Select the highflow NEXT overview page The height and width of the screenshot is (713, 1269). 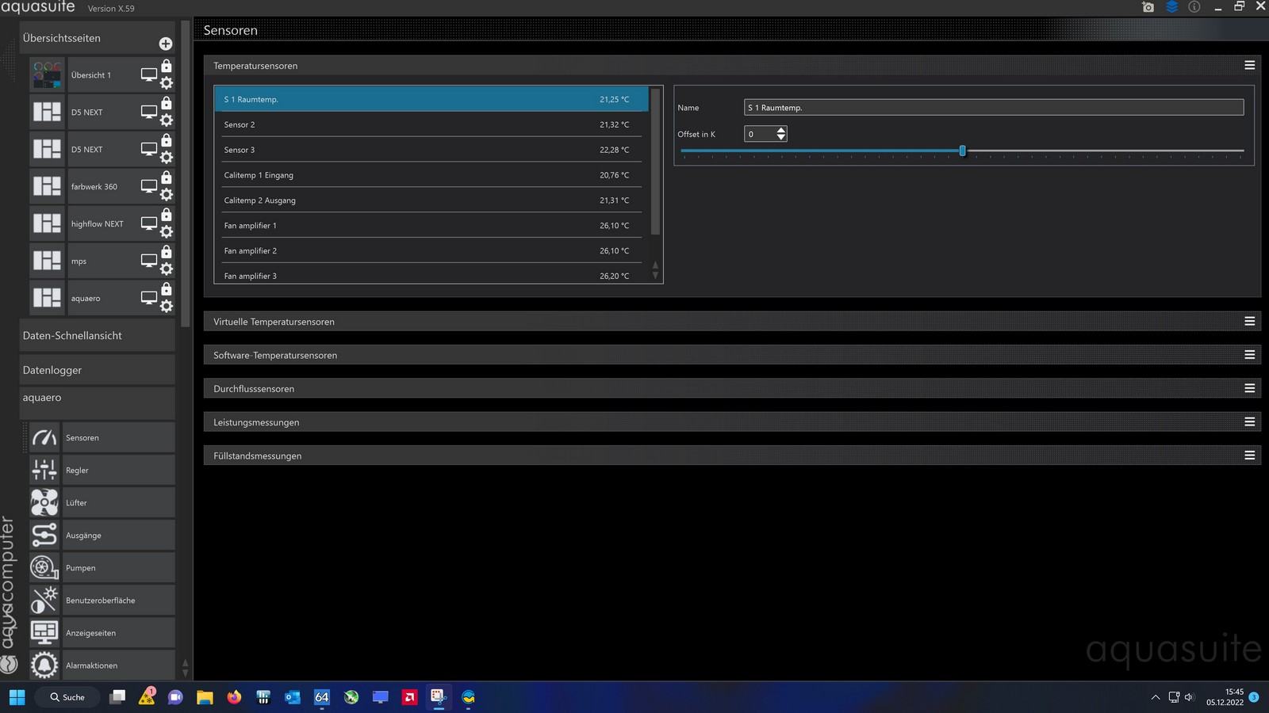click(102, 223)
